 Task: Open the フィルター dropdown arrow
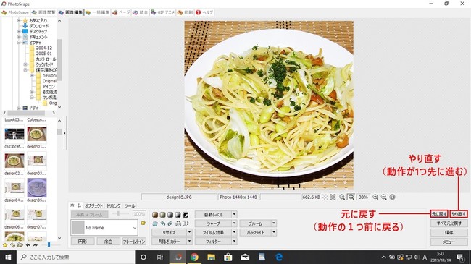(x=234, y=241)
